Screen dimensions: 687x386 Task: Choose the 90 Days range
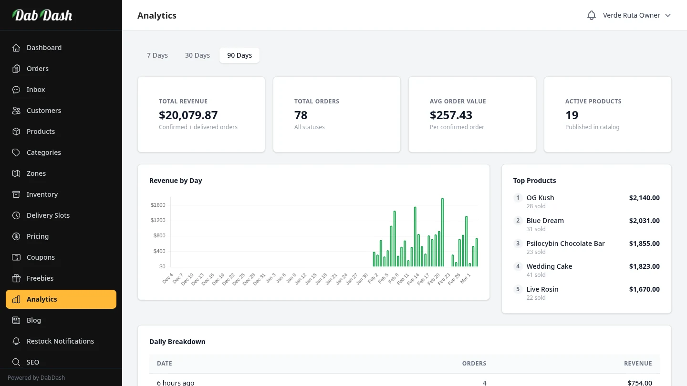[239, 55]
